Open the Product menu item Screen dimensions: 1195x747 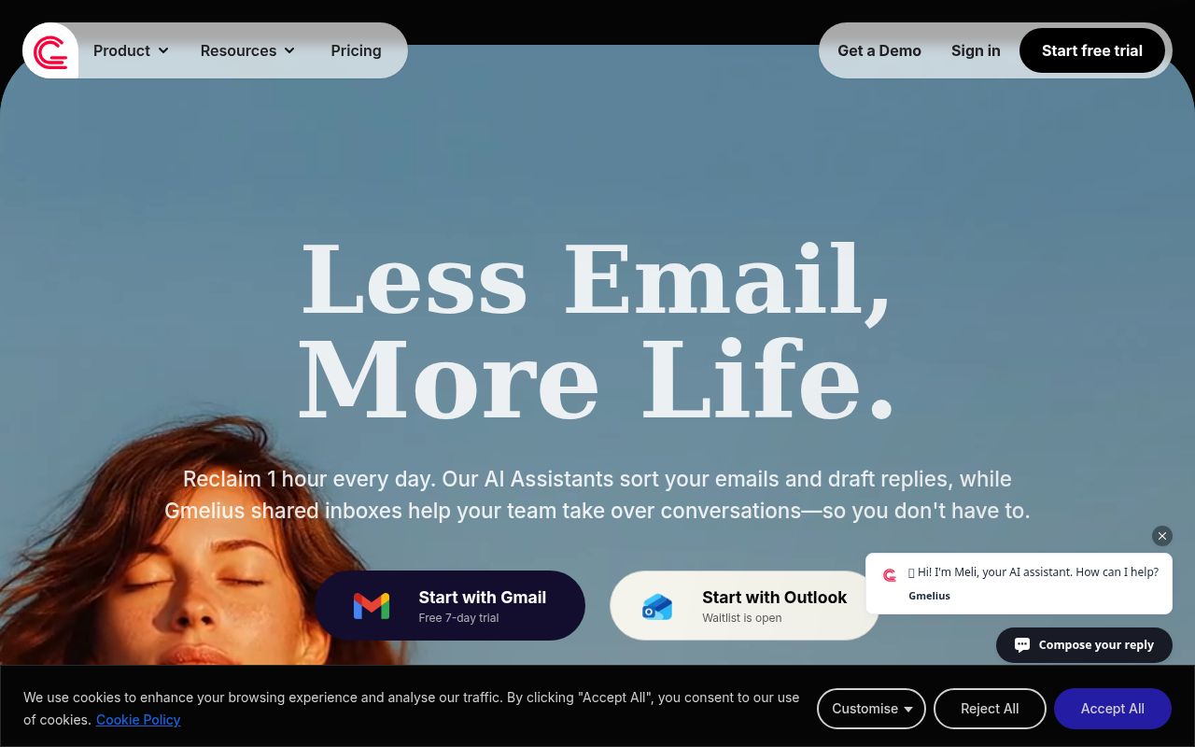pos(131,50)
